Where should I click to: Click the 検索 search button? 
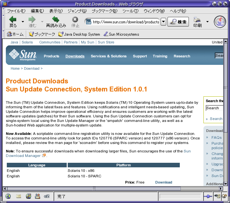click(x=178, y=22)
